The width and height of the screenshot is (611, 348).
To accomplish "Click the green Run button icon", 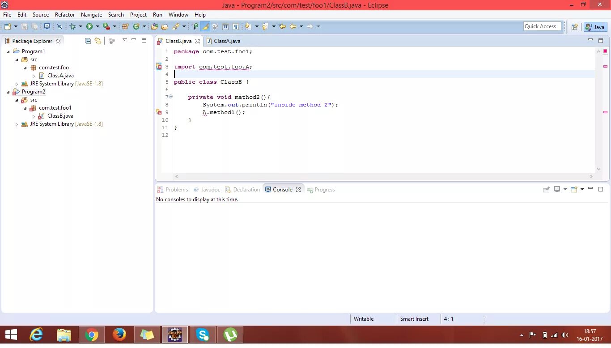I will [89, 27].
